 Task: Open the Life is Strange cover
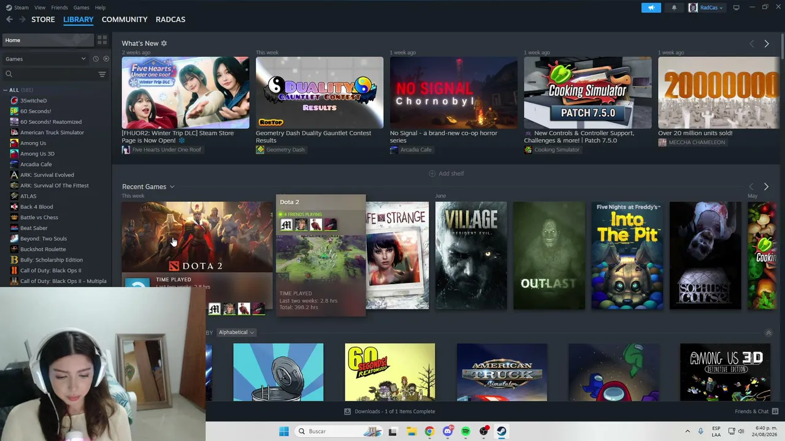coord(397,255)
